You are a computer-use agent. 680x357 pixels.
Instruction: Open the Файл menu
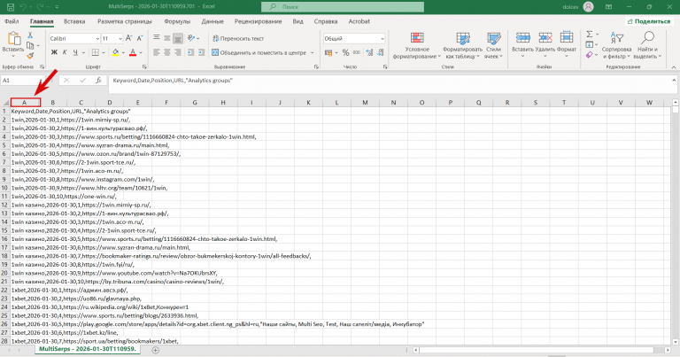[x=12, y=21]
